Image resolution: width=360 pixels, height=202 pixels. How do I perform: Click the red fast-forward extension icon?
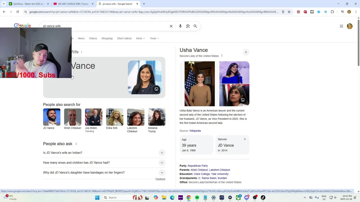(x=298, y=12)
